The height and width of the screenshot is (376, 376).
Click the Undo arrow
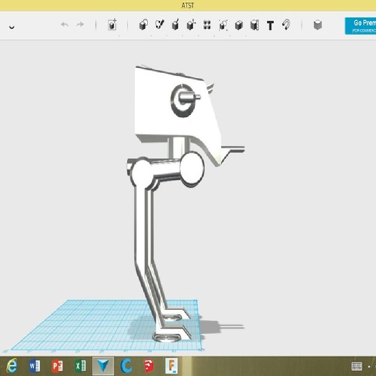64,24
